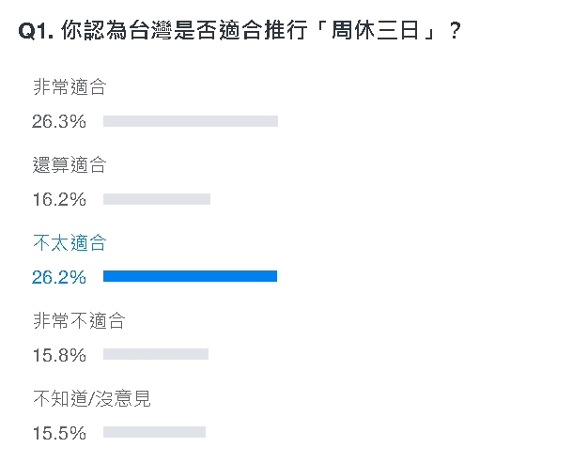The image size is (588, 463).
Task: Pick the 不知道/沒意見 option
Action: 92,399
